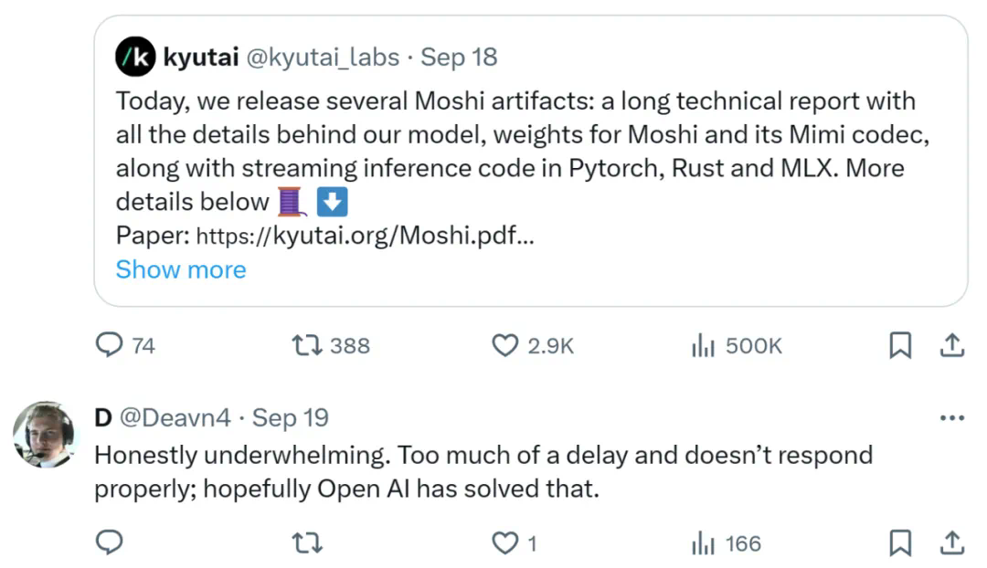Open the three-dot more menu on Deavn4's reply
This screenshot has width=987, height=568.
(951, 418)
